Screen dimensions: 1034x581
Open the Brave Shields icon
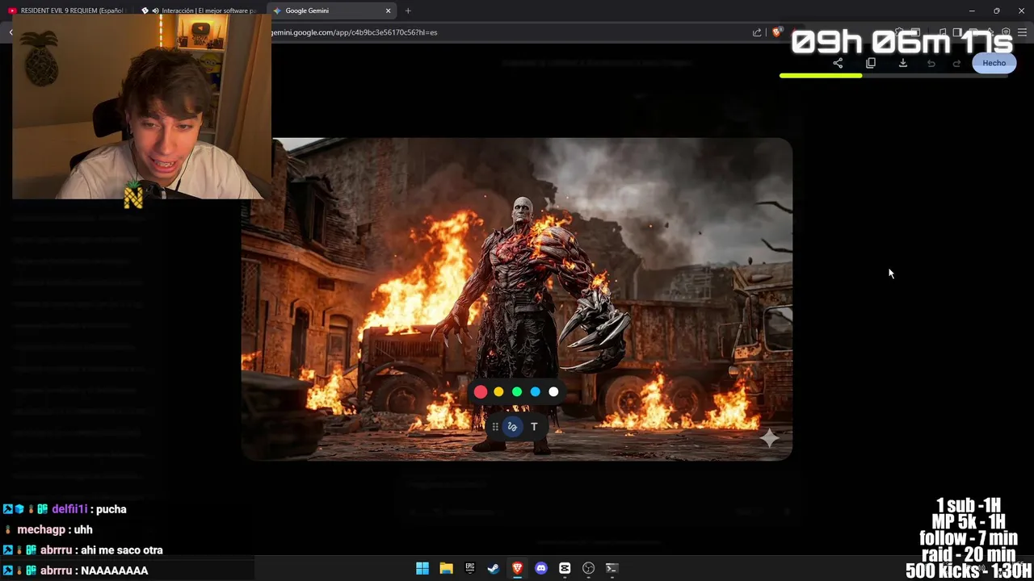(777, 32)
